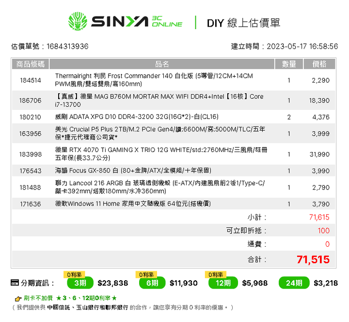Click the 0利率 tag above 12期
The image size is (349, 322).
tap(216, 274)
